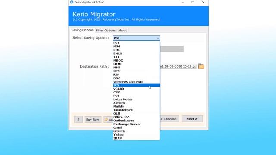Close the Kerio Migrator window
The image size is (276, 155).
pyautogui.click(x=203, y=2)
